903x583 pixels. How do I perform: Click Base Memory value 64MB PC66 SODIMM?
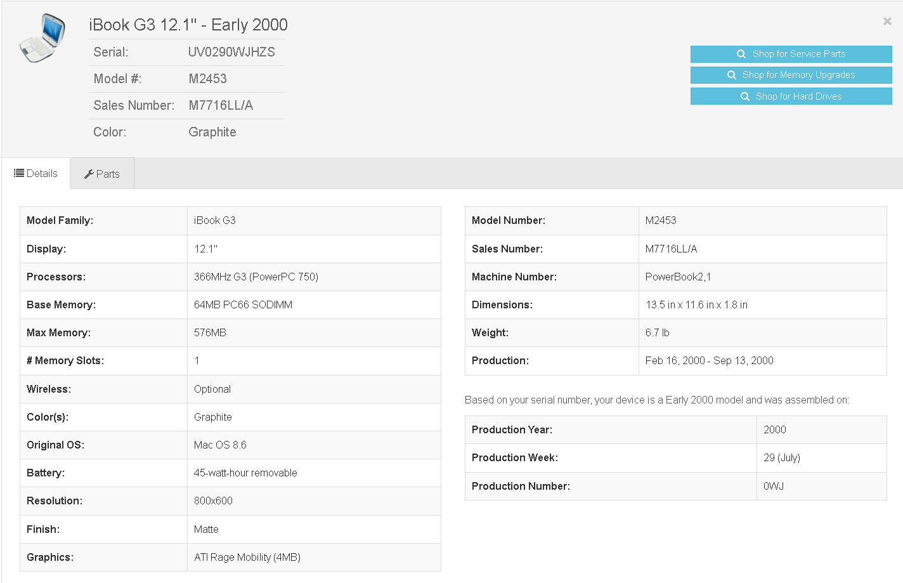[x=243, y=305]
